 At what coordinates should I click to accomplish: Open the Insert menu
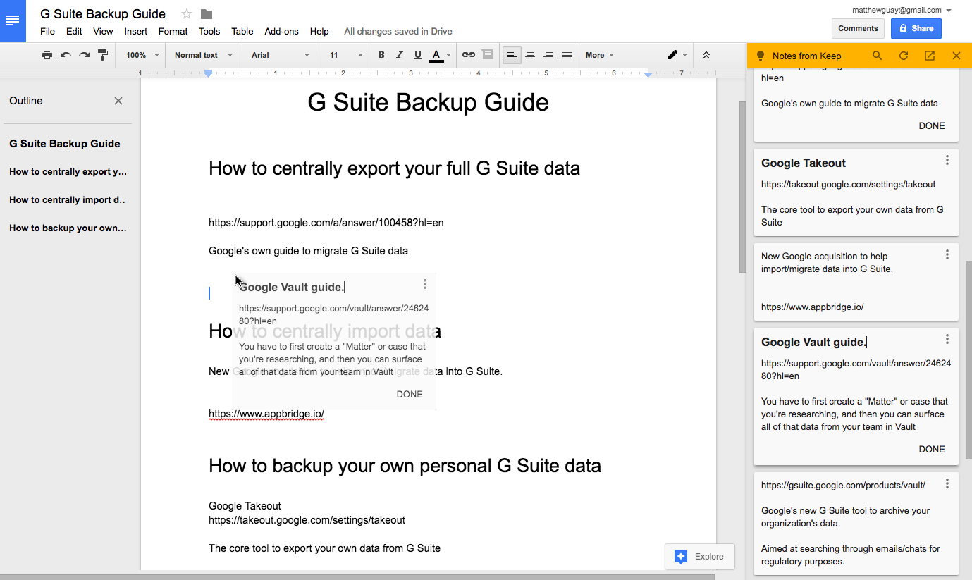136,31
